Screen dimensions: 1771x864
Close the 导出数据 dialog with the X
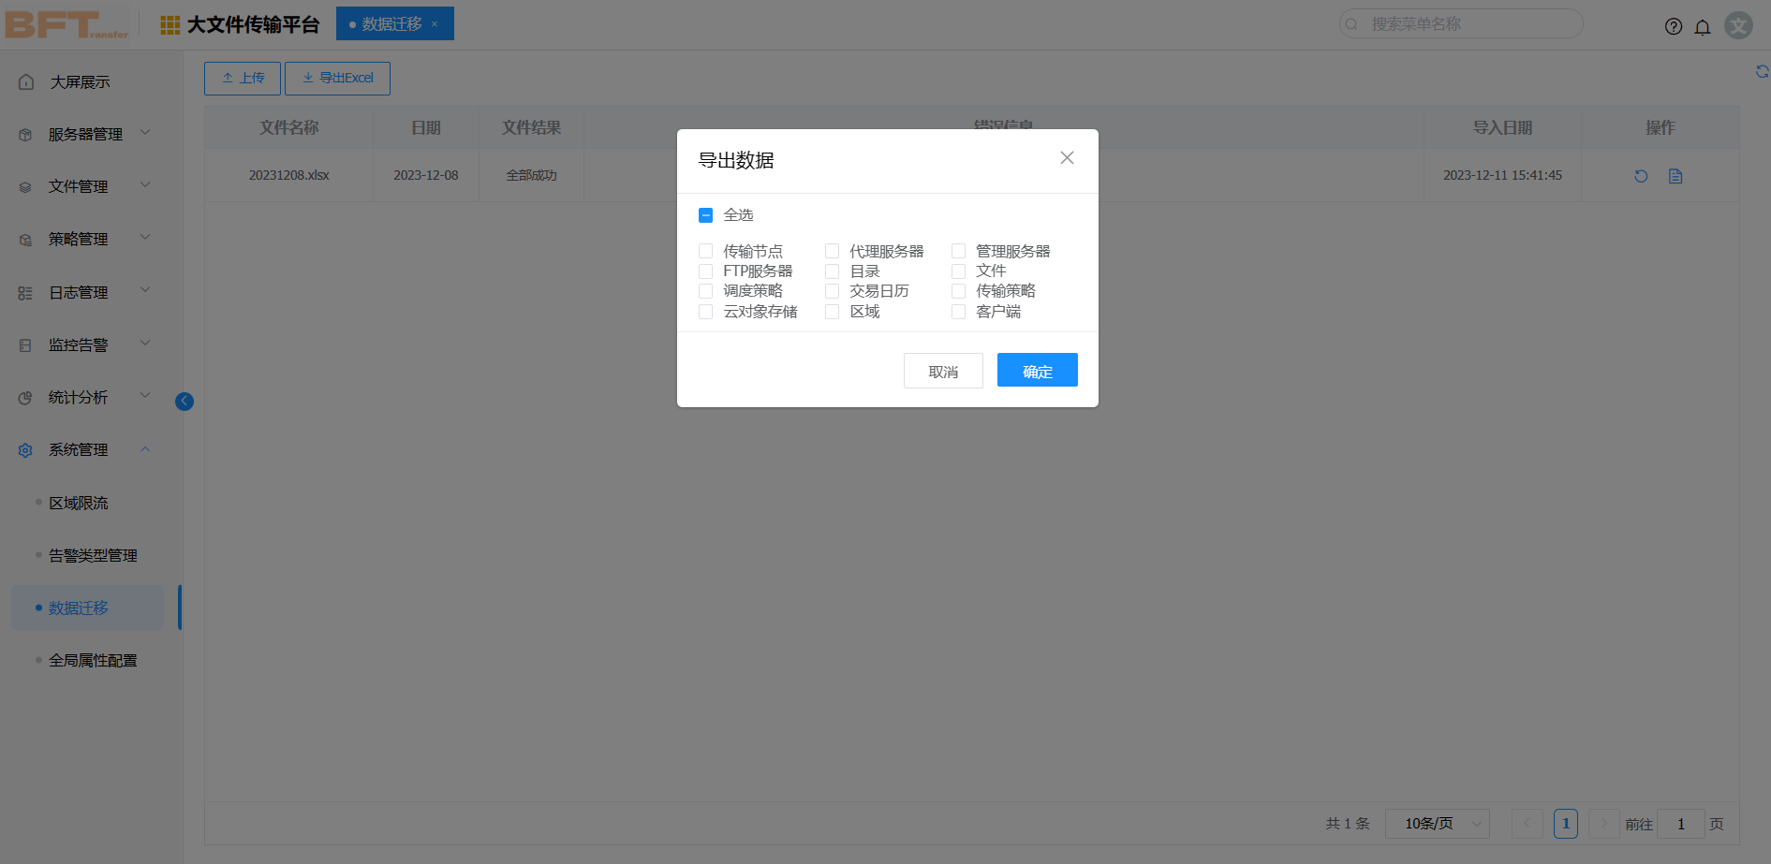[x=1067, y=158]
